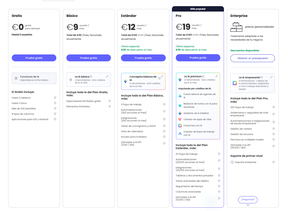Click the info icon beside Espectadores ilimitados gratis
This screenshot has height=211, width=288.
110,101
